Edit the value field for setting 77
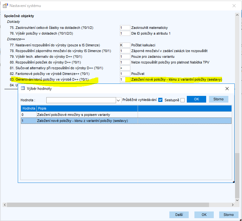242x221 pixels. coord(125,45)
